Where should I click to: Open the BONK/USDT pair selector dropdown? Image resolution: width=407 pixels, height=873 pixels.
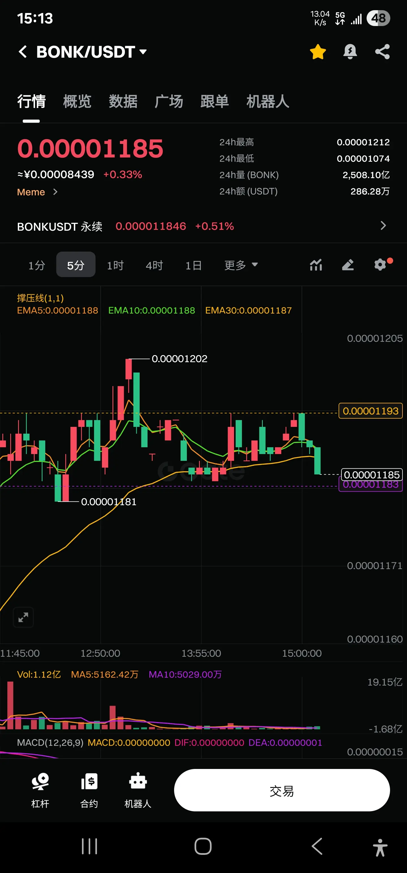click(92, 52)
